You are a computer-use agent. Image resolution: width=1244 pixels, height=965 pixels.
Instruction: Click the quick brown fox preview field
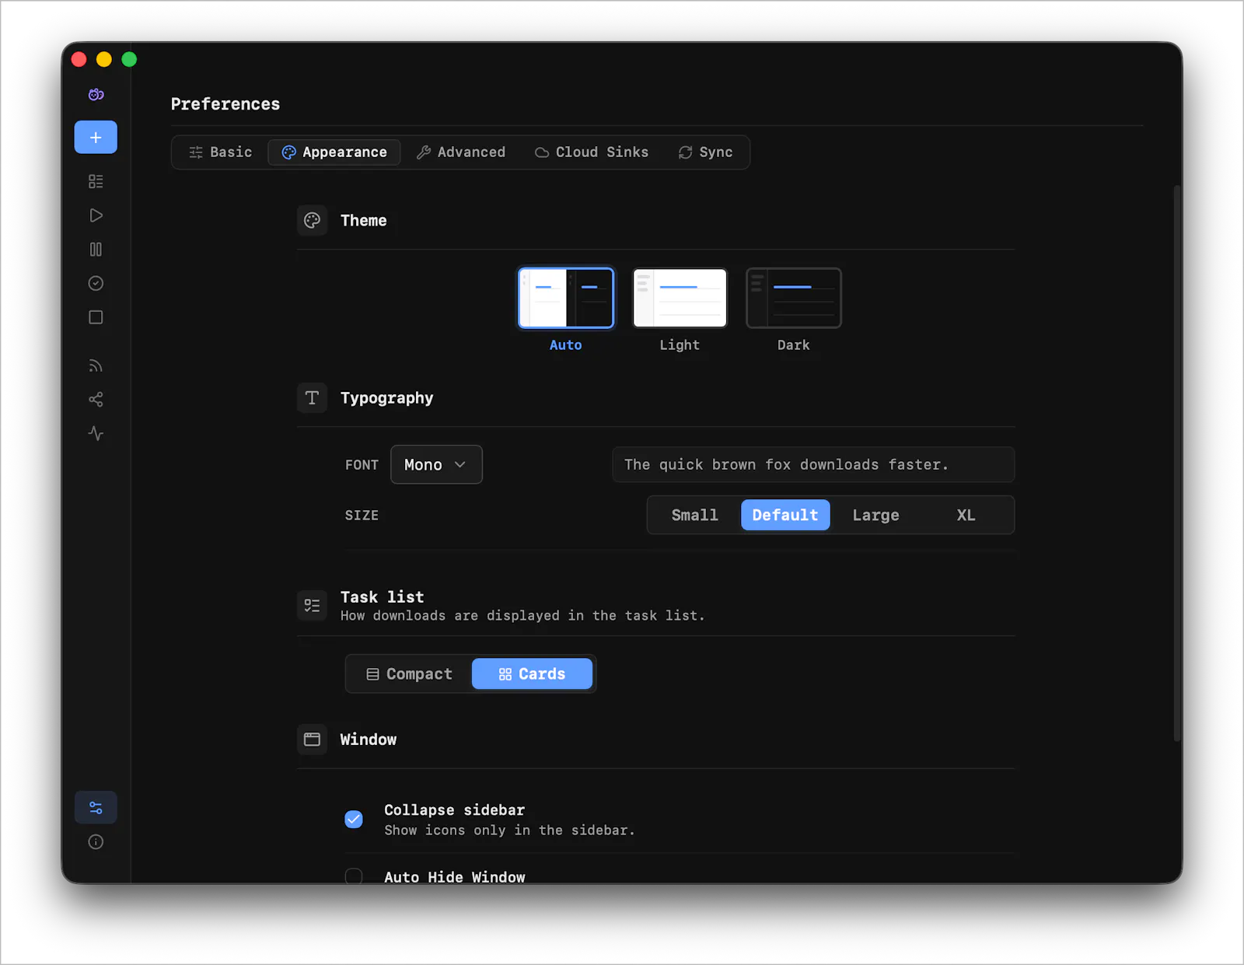813,464
